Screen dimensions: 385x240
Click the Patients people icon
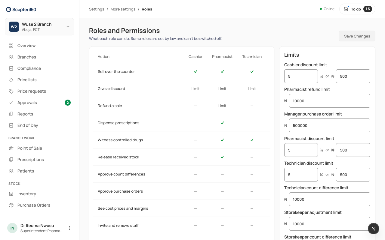point(11,171)
